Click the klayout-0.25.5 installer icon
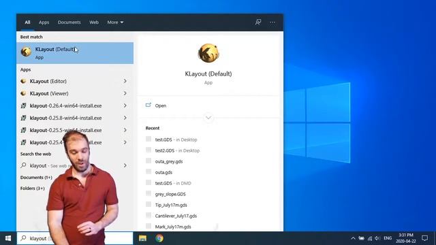Image resolution: width=436 pixels, height=245 pixels. point(23,130)
